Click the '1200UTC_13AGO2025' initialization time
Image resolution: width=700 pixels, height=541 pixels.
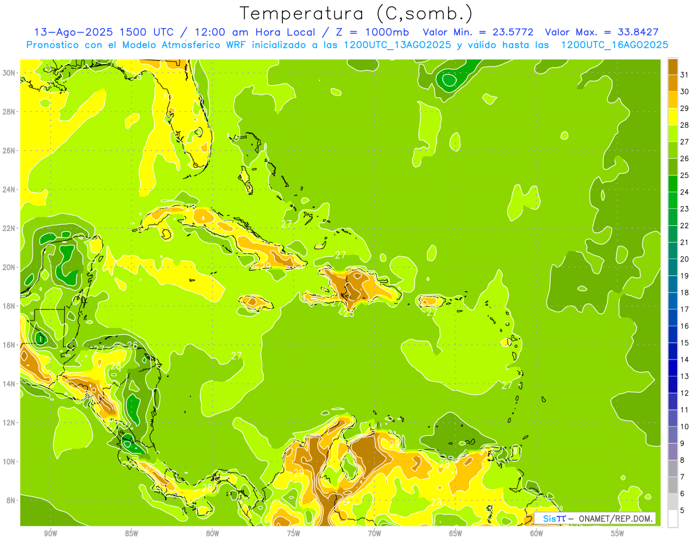click(398, 45)
